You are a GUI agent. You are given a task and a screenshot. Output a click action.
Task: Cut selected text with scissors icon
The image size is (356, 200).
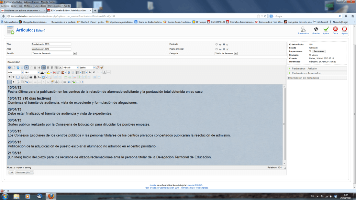pos(54,72)
